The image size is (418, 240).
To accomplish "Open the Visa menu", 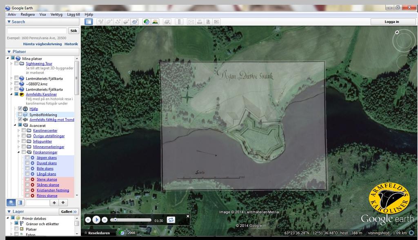I will pyautogui.click(x=42, y=14).
